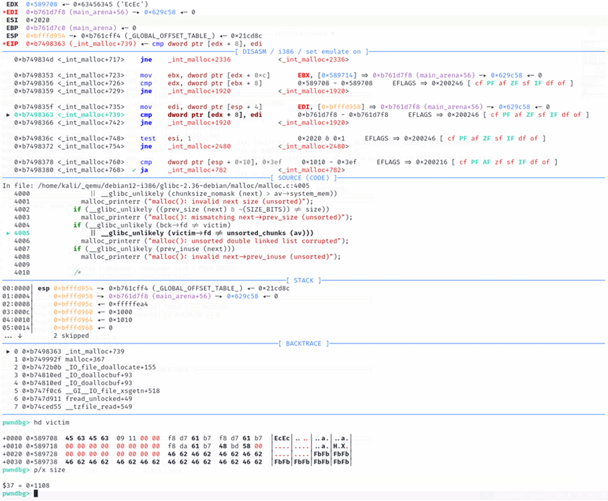The height and width of the screenshot is (501, 608).
Task: Select source line 4001 error string
Action: pos(230,202)
